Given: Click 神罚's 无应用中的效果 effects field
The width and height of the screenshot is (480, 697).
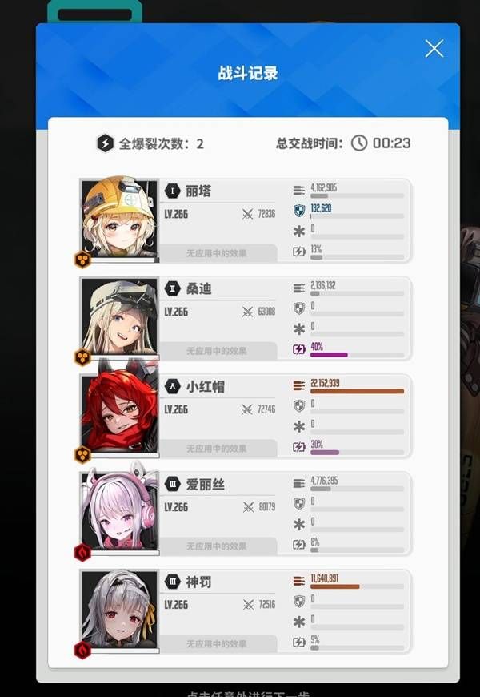Looking at the screenshot, I should click(x=218, y=643).
